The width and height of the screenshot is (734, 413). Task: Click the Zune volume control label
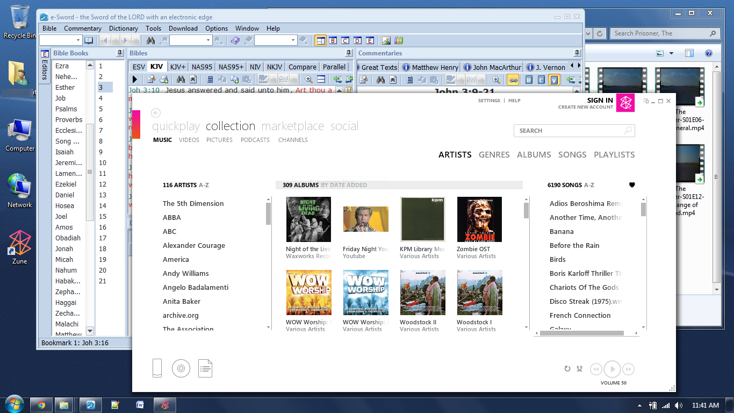tap(614, 383)
